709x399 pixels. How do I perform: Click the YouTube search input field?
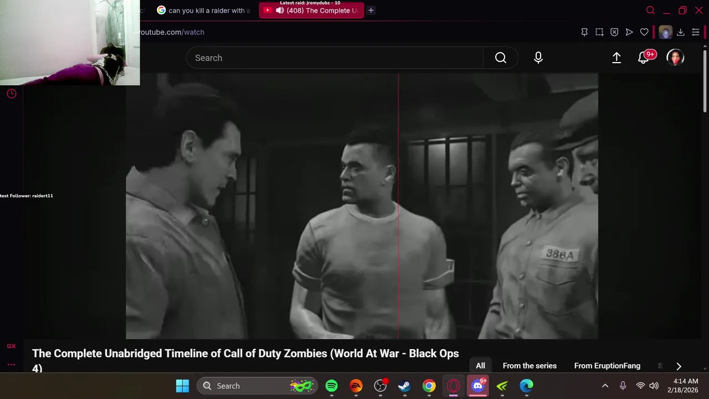335,58
